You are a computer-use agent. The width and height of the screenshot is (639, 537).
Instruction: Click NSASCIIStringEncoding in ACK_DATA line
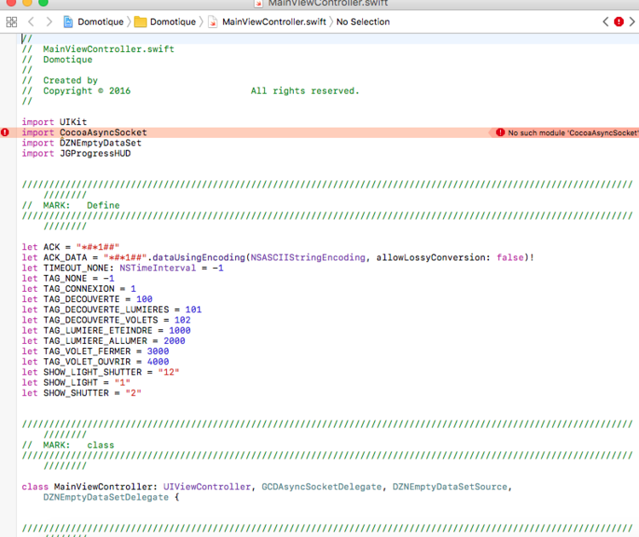point(308,257)
